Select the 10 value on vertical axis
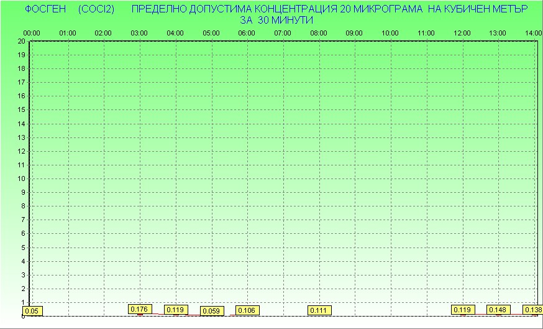 21,178
